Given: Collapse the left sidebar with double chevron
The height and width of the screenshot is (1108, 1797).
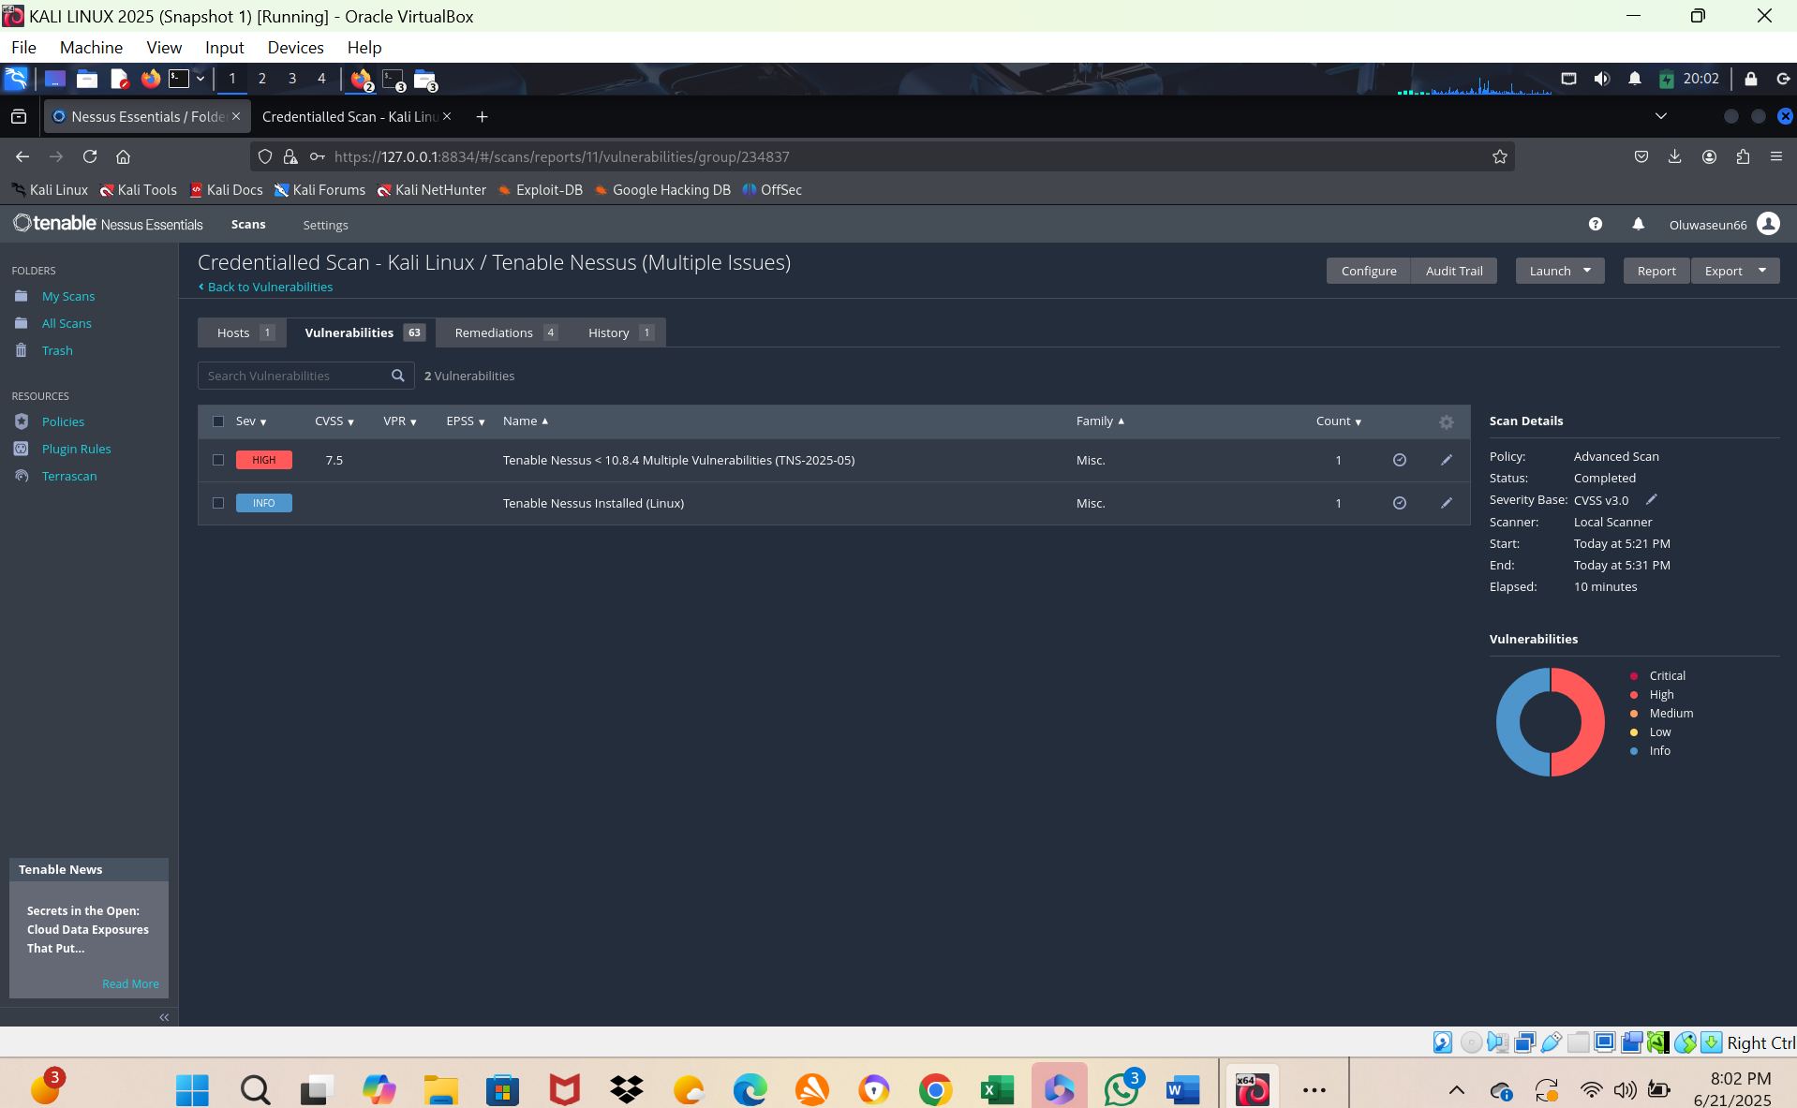Looking at the screenshot, I should coord(164,1017).
